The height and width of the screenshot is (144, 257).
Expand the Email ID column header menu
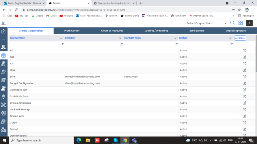click(120, 38)
